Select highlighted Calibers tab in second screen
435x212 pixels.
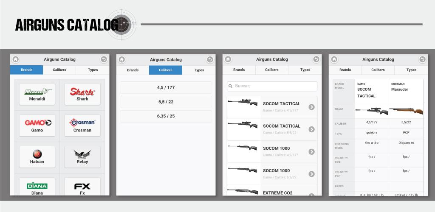(x=166, y=70)
